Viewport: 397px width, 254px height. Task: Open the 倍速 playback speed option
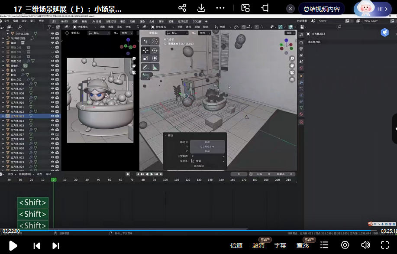click(236, 245)
